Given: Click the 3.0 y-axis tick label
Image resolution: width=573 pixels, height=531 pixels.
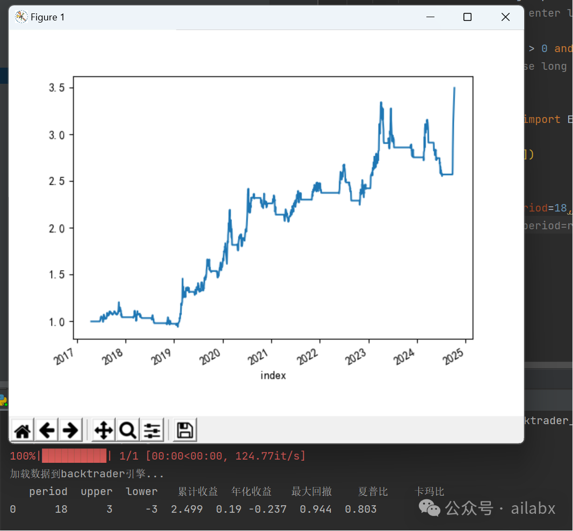Looking at the screenshot, I should (56, 135).
